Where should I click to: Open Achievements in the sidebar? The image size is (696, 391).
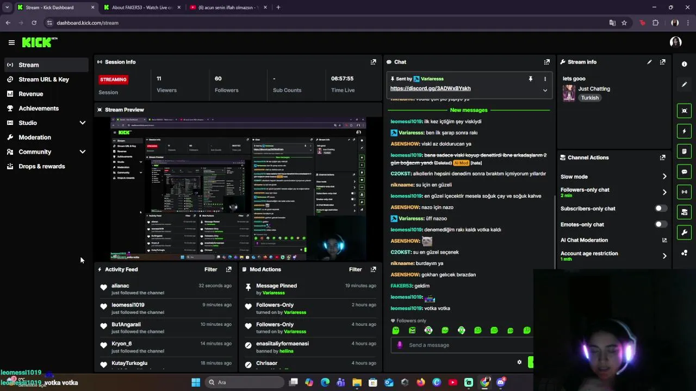[x=46, y=109]
